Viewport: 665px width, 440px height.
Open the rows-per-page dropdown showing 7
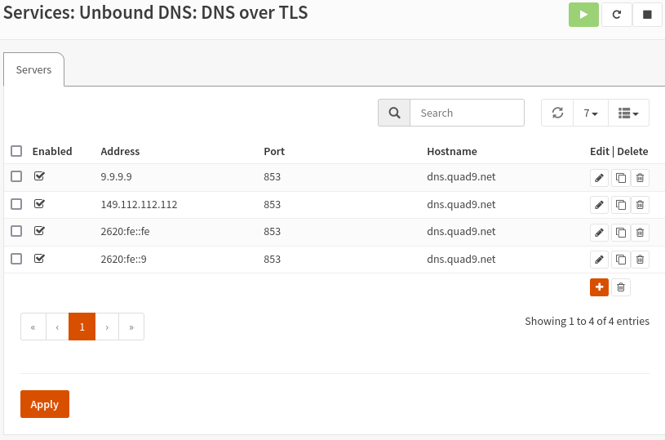[x=591, y=113]
